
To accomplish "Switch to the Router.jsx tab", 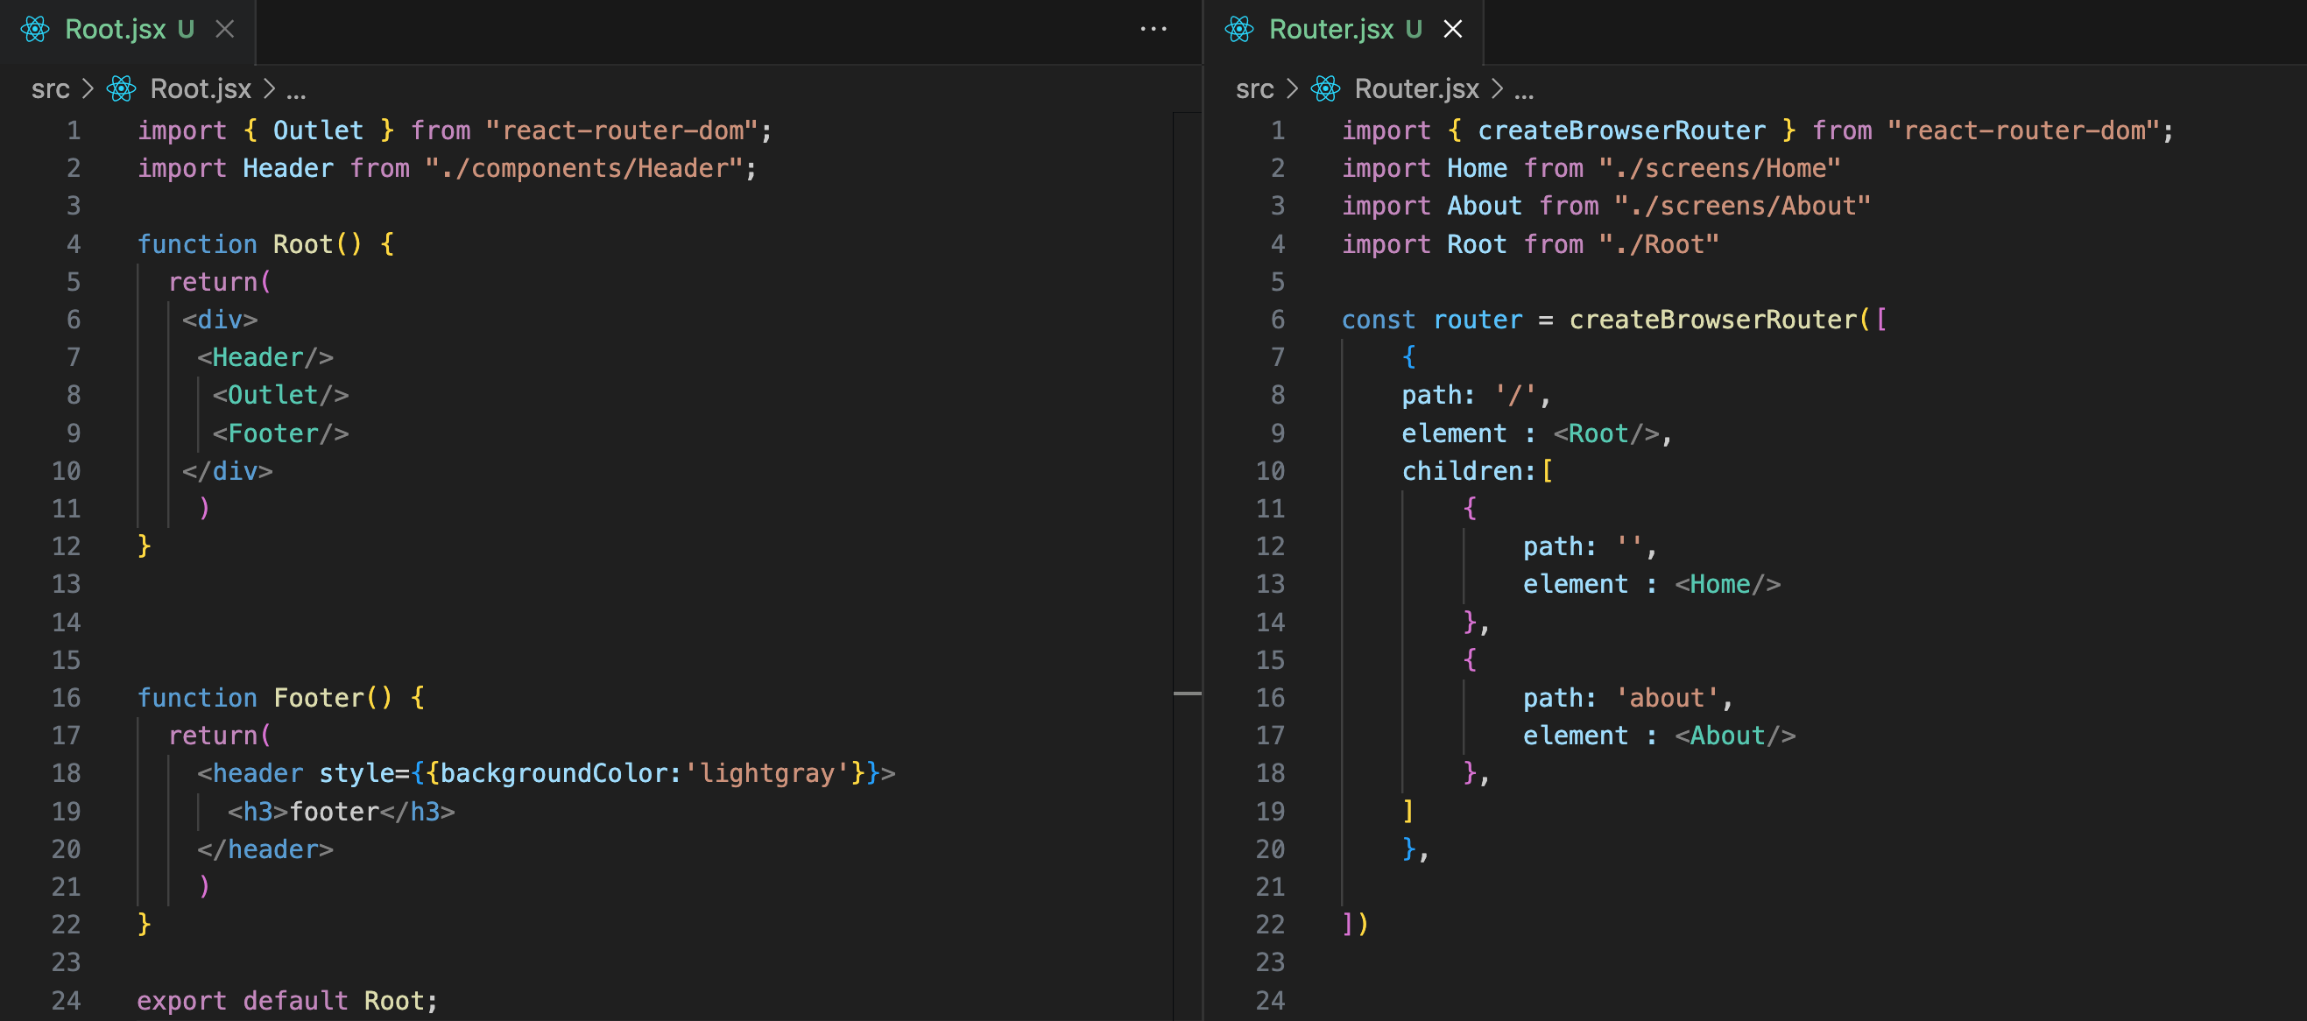I will [x=1330, y=30].
